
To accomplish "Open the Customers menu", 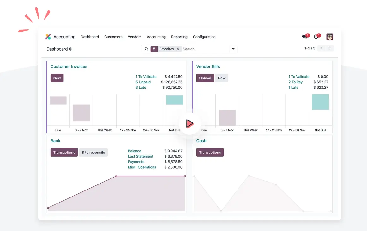I will tap(113, 37).
